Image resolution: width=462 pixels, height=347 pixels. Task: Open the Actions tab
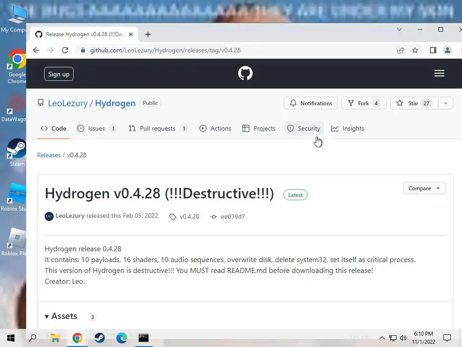click(x=215, y=128)
